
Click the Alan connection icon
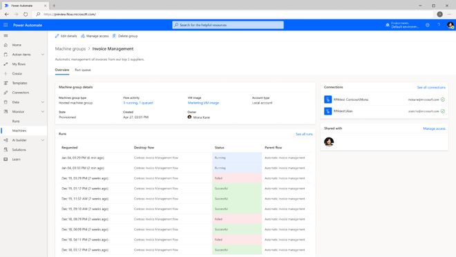tap(327, 111)
